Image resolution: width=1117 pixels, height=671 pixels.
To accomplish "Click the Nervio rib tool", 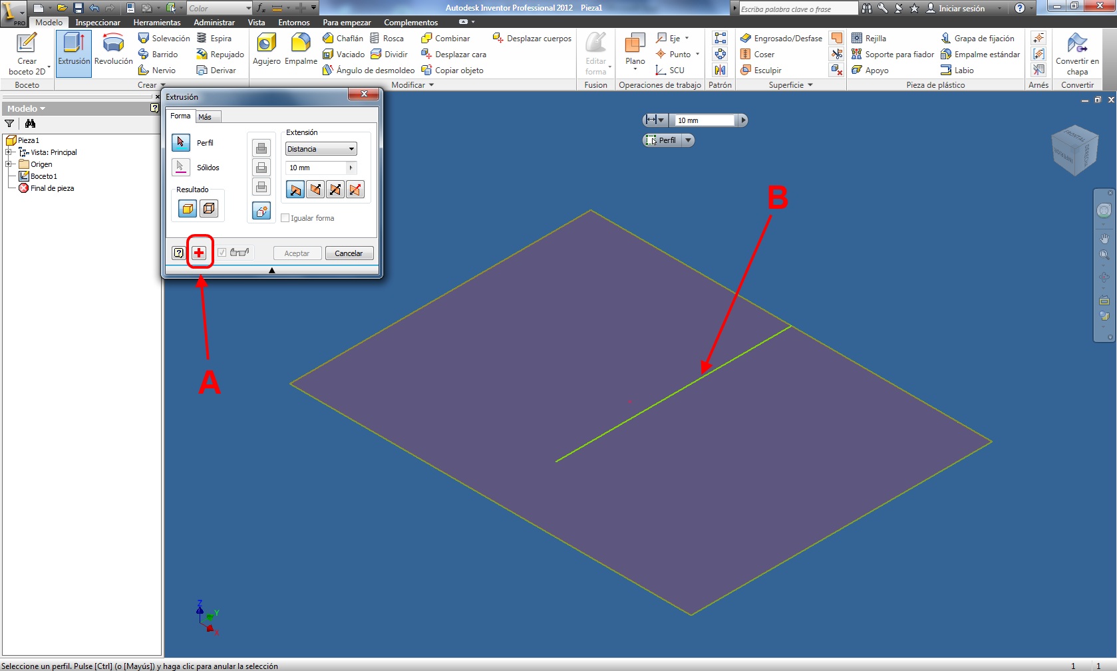I will coord(157,70).
